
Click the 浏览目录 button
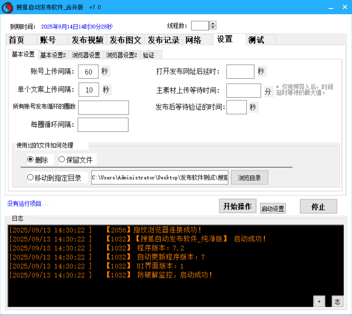pyautogui.click(x=249, y=178)
